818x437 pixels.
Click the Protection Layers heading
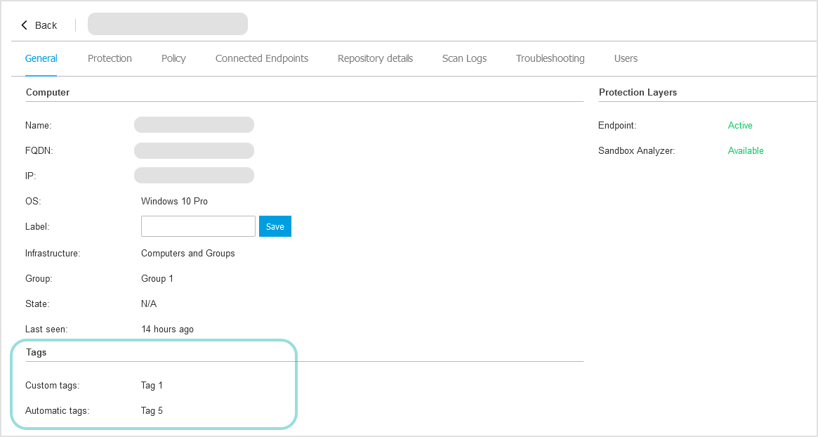pos(638,92)
